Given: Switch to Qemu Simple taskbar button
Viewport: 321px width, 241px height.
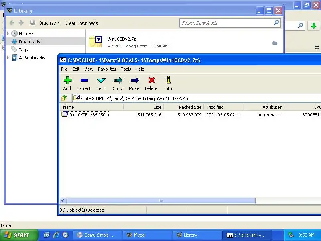Looking at the screenshot, I should click(98, 235).
